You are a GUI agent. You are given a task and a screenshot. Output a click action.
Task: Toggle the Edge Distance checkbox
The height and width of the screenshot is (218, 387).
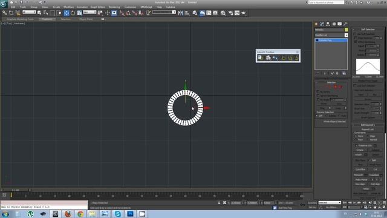[x=356, y=38]
